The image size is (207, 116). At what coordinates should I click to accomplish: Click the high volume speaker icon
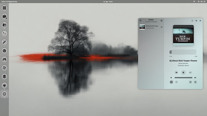tap(195, 78)
